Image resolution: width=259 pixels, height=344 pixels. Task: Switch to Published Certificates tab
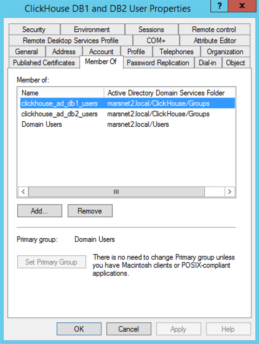[x=44, y=63]
